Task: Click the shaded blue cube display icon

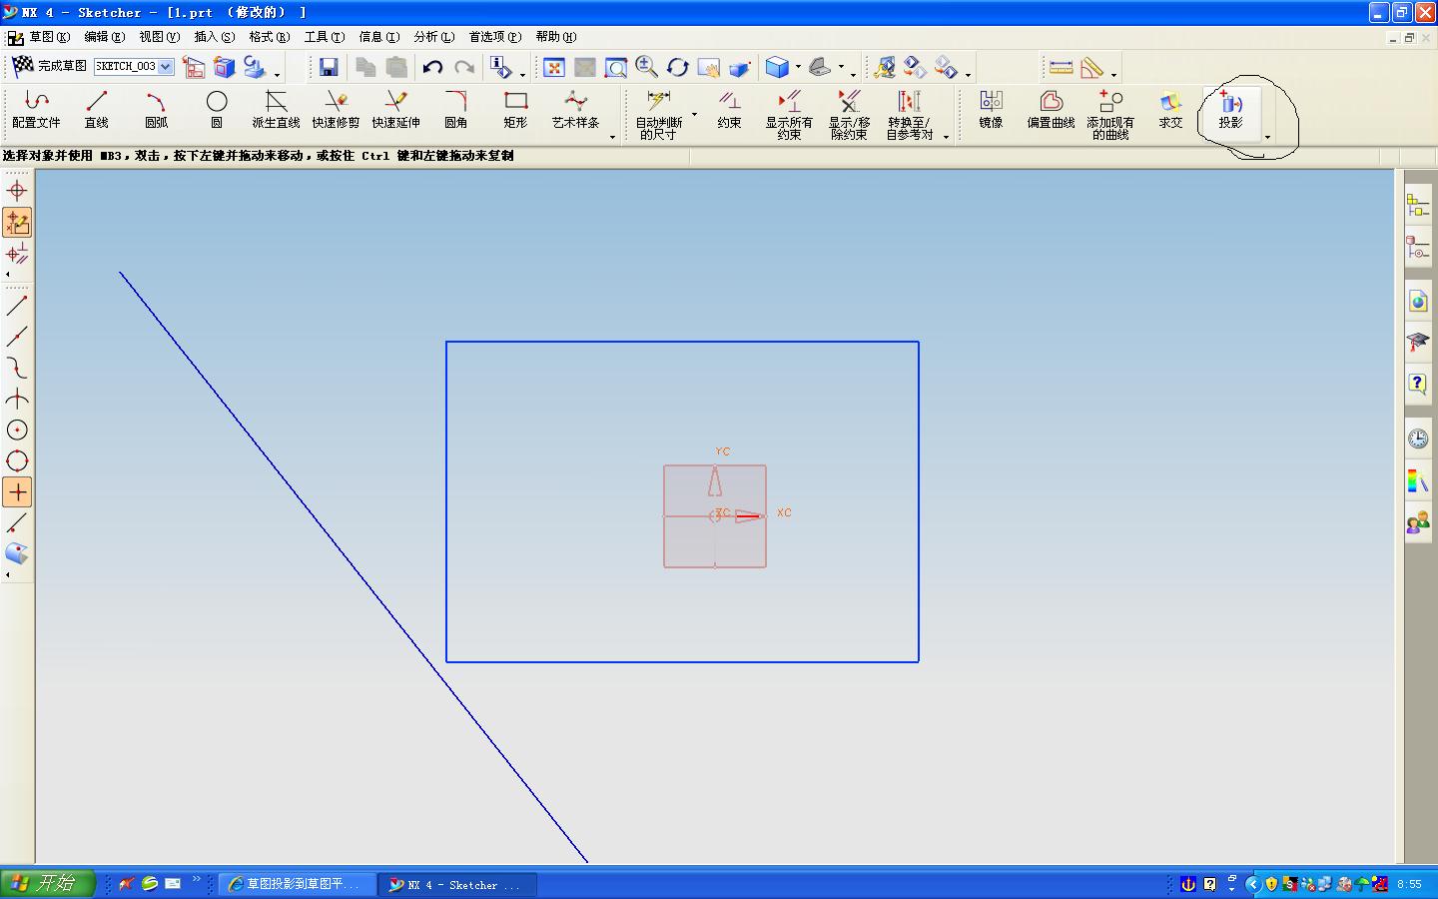Action: 777,67
